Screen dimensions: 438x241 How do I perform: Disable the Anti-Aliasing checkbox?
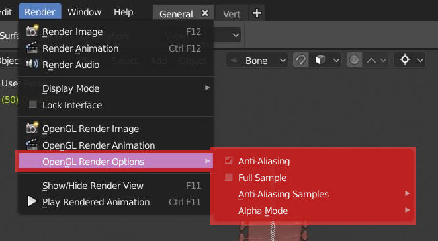(x=228, y=160)
